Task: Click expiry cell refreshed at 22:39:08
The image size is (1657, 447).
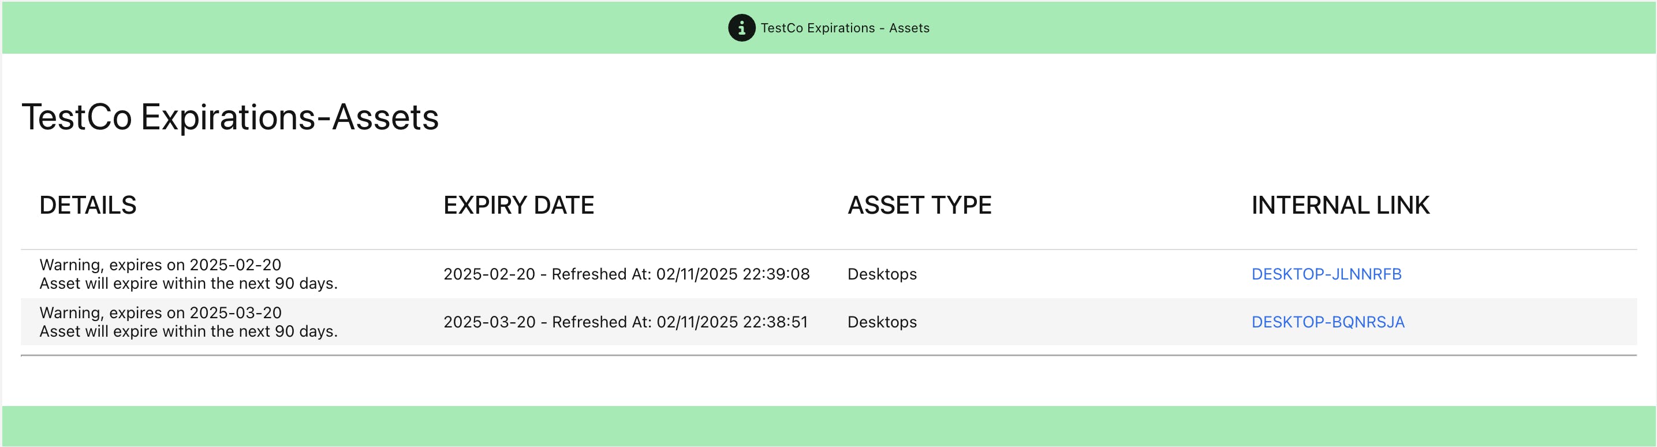Action: coord(626,274)
